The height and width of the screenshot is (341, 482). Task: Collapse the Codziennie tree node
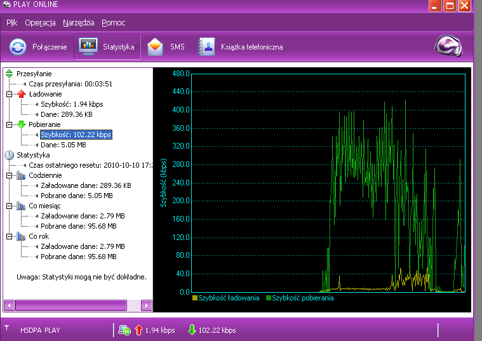(x=10, y=175)
